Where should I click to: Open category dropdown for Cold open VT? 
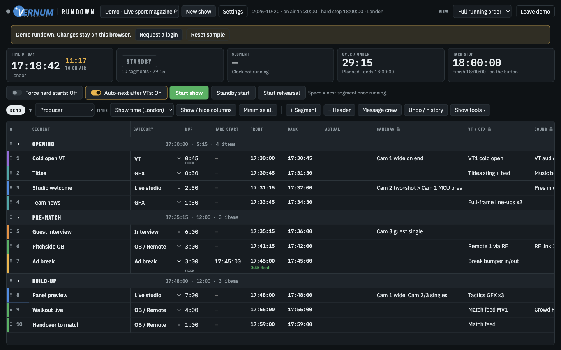point(157,159)
